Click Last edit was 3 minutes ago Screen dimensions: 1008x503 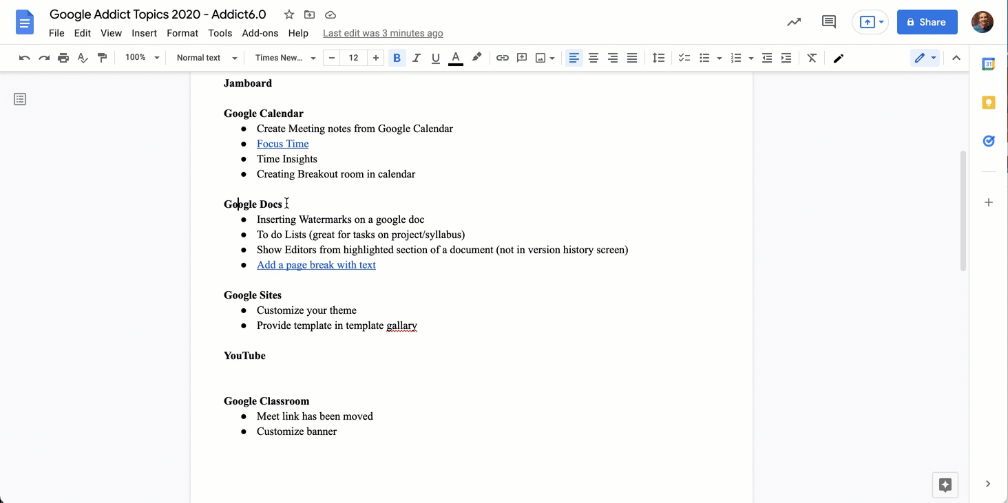point(383,33)
